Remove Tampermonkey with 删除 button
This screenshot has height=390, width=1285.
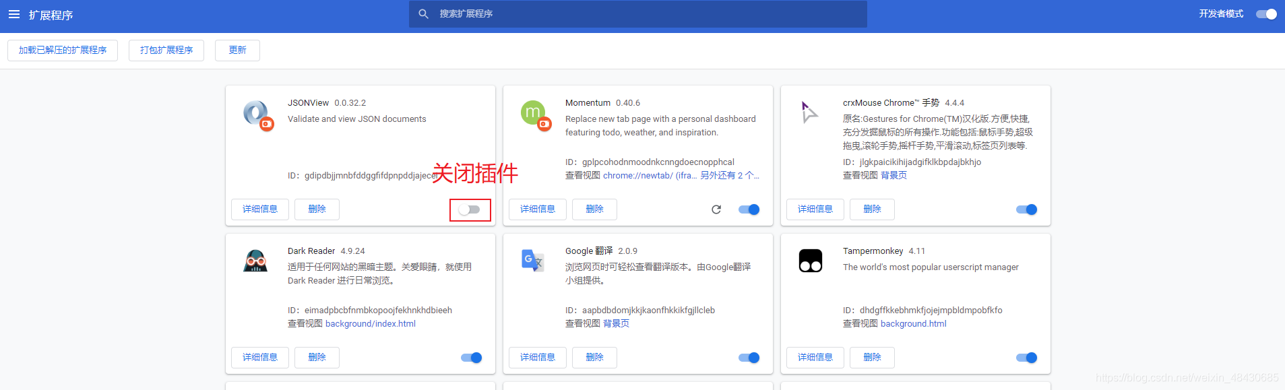[872, 358]
